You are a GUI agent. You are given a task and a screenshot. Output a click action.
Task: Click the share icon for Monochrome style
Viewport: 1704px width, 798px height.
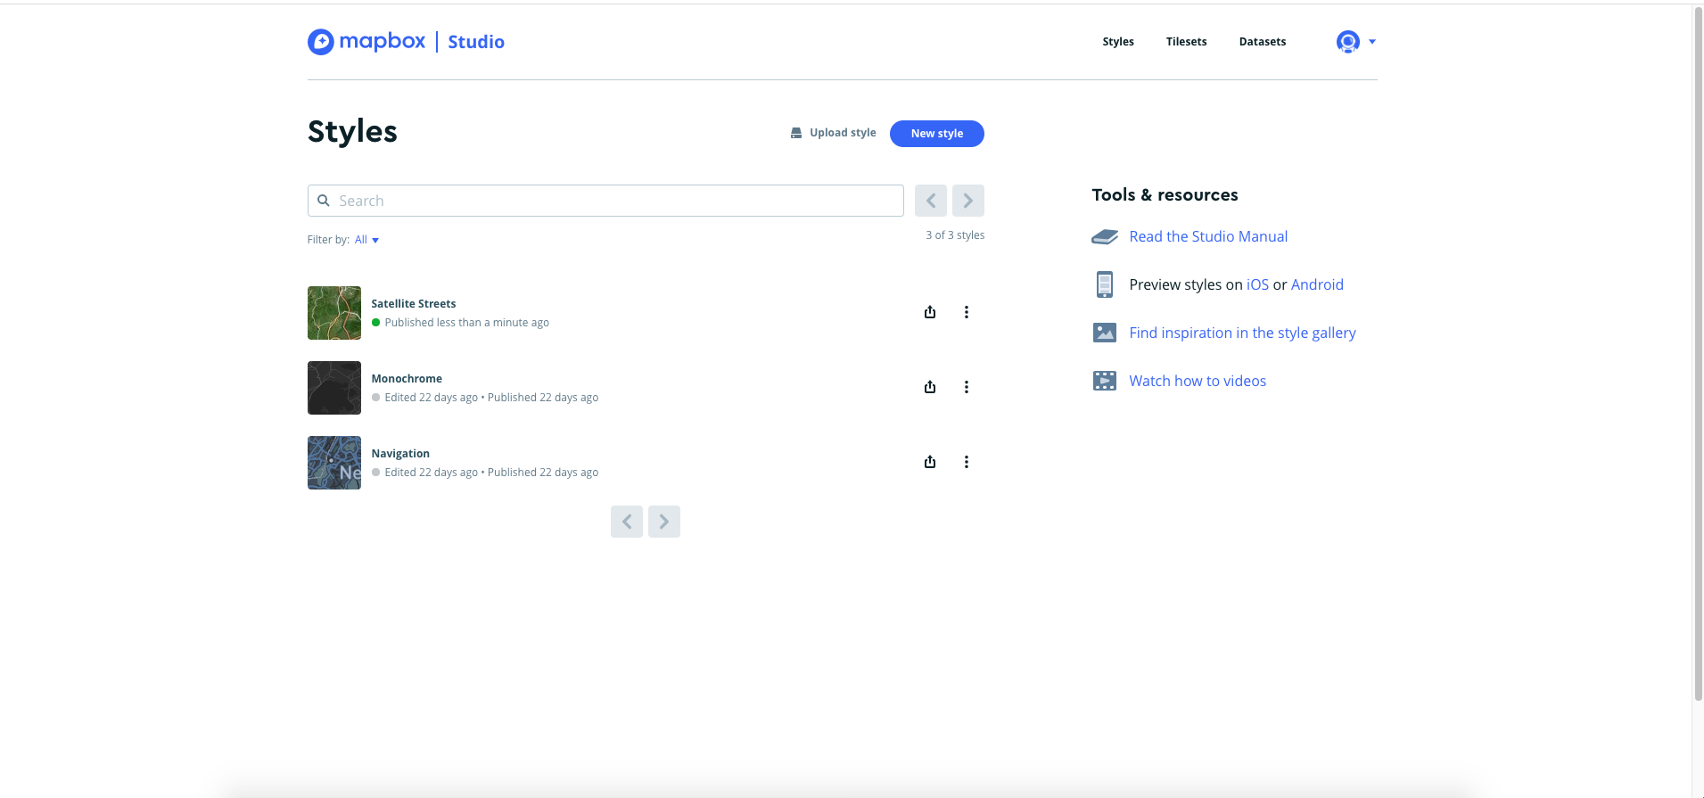tap(930, 387)
